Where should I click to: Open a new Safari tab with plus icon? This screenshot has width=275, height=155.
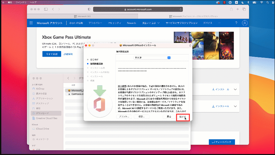click(x=238, y=9)
